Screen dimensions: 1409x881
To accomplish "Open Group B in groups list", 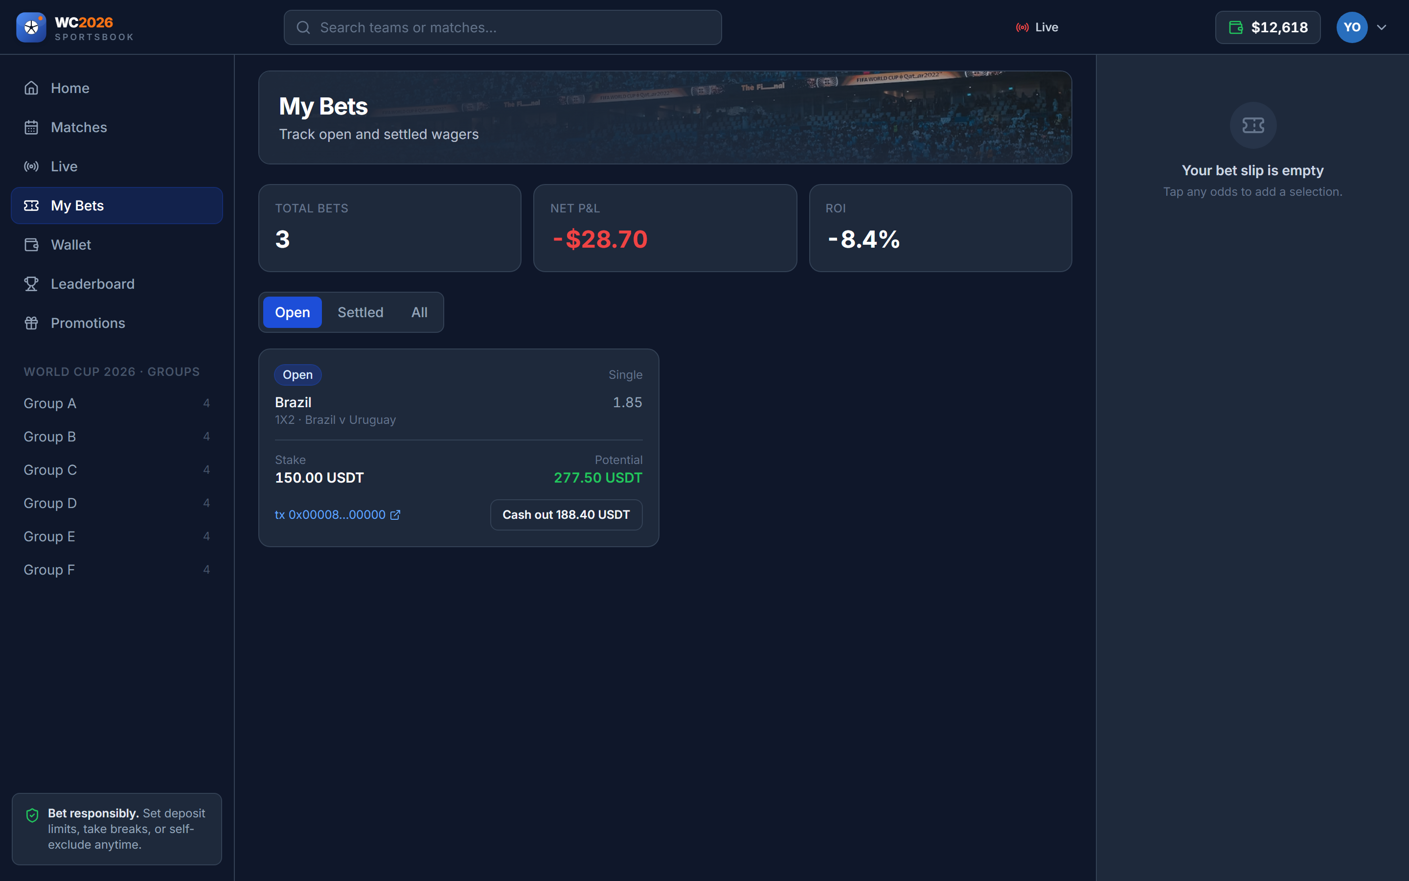I will coord(117,437).
